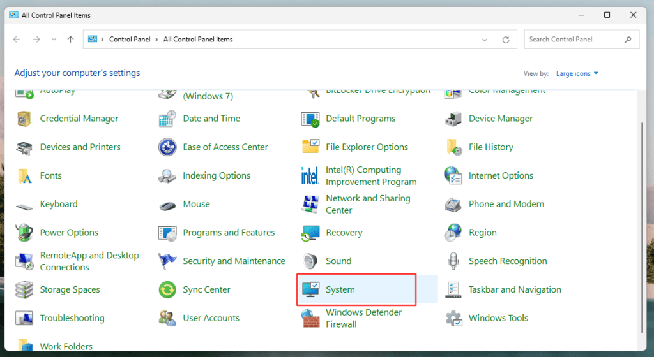Image resolution: width=654 pixels, height=357 pixels.
Task: Open the Work Folders link
Action: pyautogui.click(x=66, y=346)
